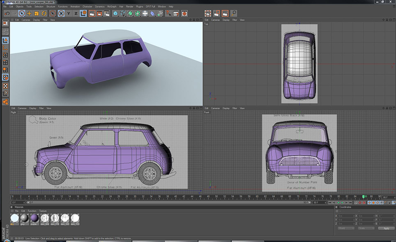This screenshot has width=396, height=242.
Task: Select the Move tool
Action: click(x=29, y=14)
